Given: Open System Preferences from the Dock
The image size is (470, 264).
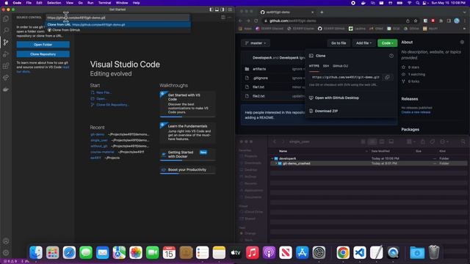Looking at the screenshot, I should (x=319, y=252).
